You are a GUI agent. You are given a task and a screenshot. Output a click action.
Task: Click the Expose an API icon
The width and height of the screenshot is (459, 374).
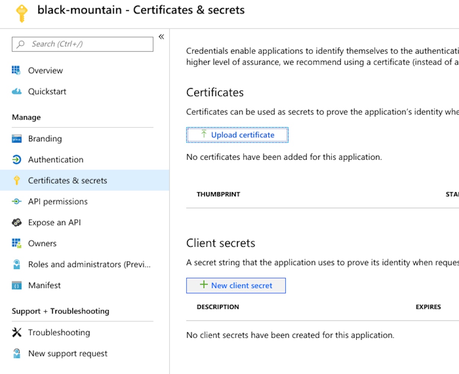point(16,222)
